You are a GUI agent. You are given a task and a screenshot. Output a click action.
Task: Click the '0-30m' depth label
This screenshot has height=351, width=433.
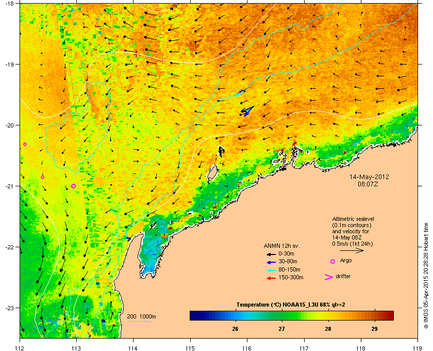tap(286, 253)
